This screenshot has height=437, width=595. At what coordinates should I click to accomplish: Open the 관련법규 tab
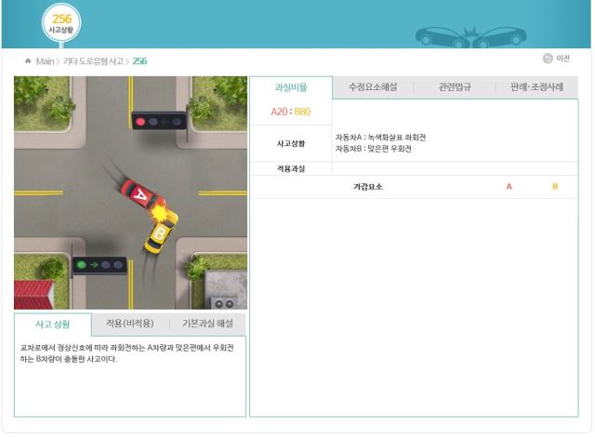pos(455,87)
